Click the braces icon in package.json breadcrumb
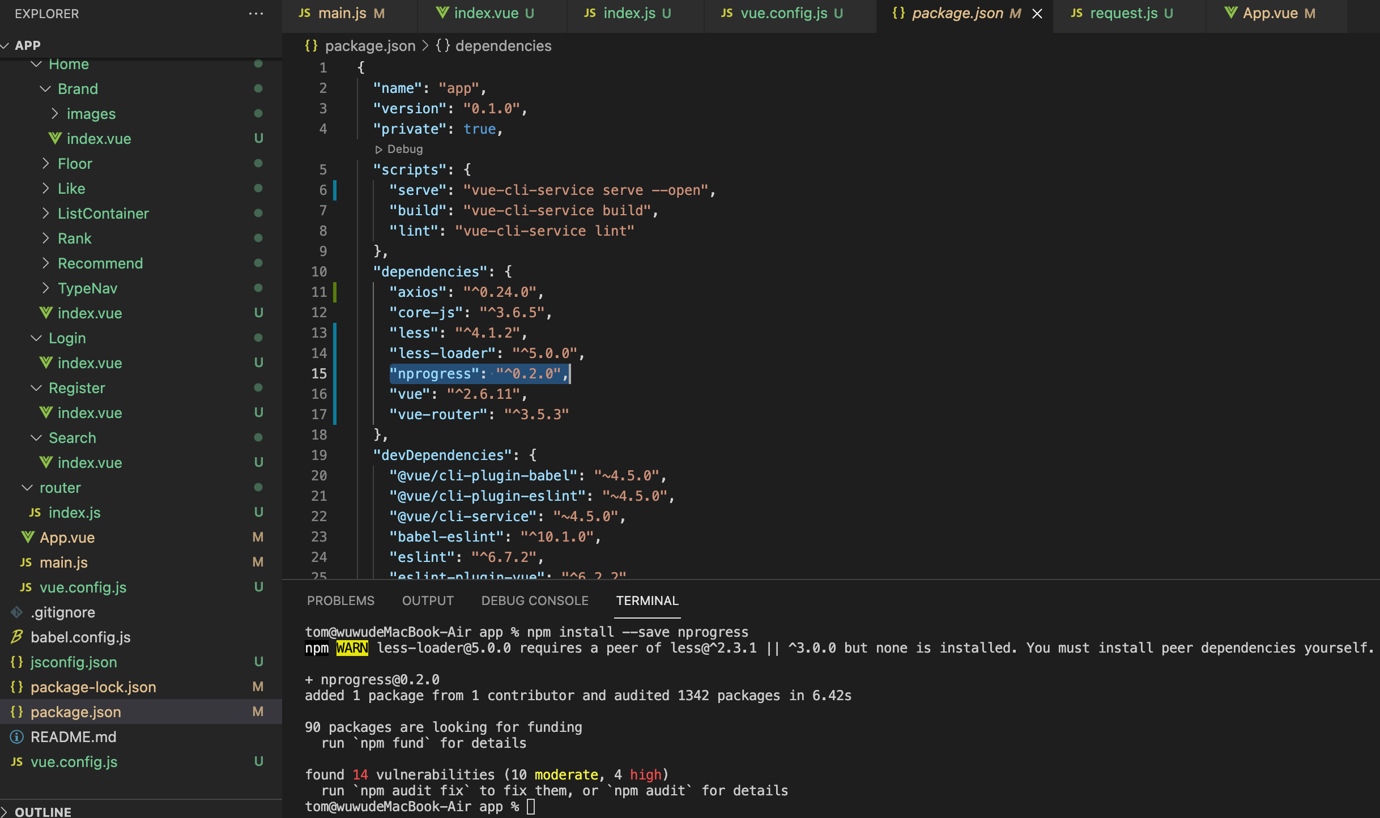This screenshot has width=1380, height=818. click(311, 46)
